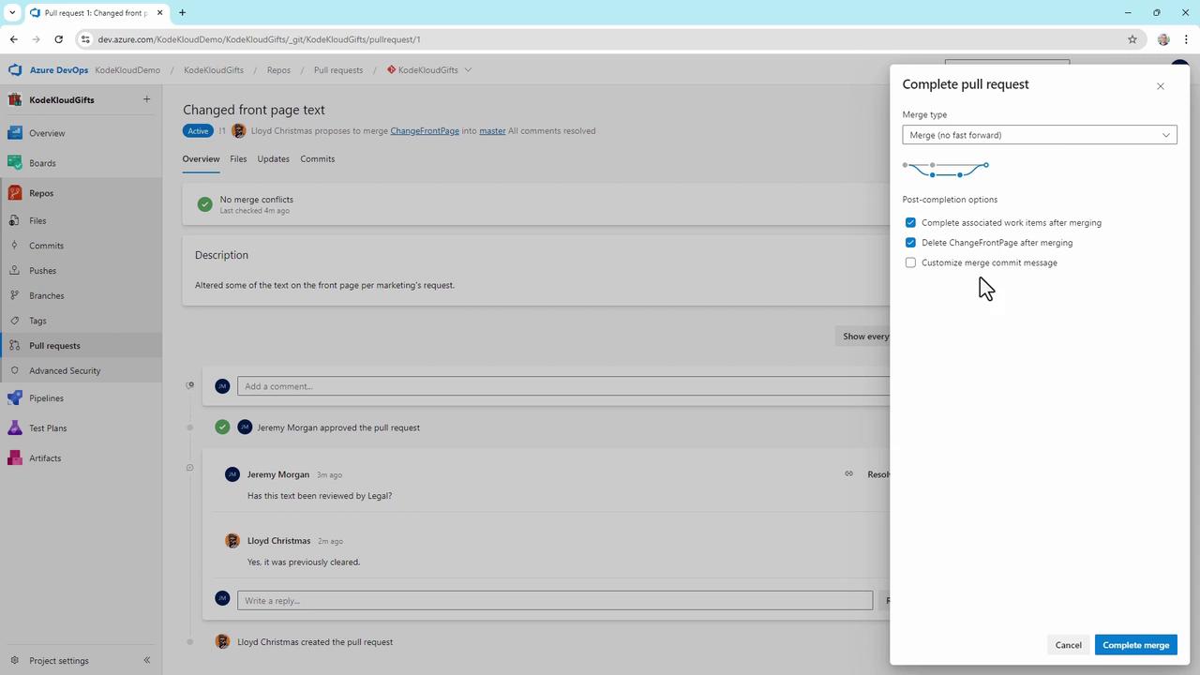
Task: Open Project settings at sidebar bottom
Action: (x=58, y=661)
